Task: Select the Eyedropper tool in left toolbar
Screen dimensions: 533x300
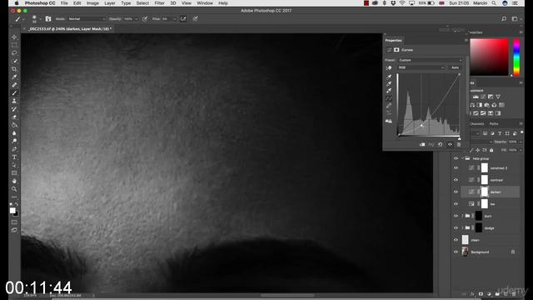Action: 14,77
